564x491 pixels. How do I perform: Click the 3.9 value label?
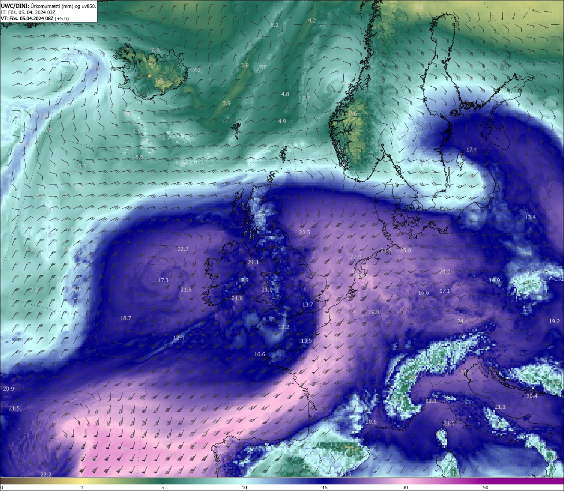click(226, 103)
